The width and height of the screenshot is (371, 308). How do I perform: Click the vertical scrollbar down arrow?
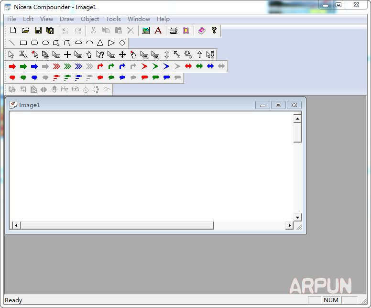coord(297,217)
